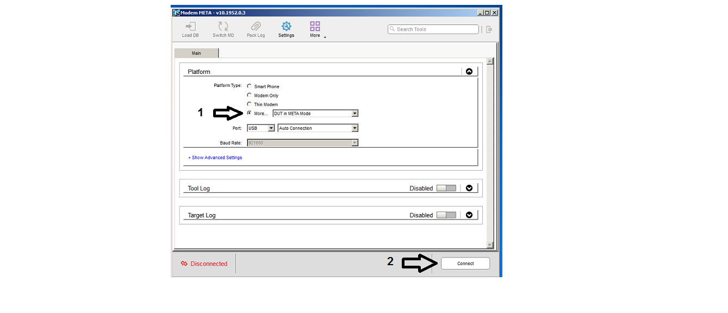Screen dimensions: 728x313
Task: Expand the Target Log section
Action: (x=469, y=215)
